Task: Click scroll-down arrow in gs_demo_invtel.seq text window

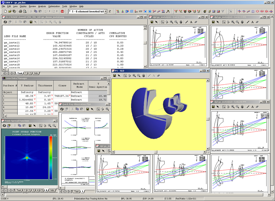Action: coord(145,66)
